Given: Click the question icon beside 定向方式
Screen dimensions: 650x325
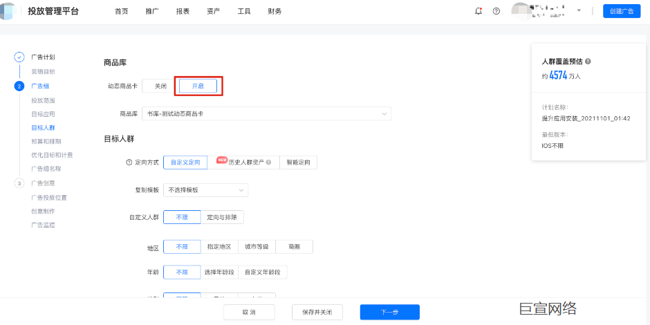Looking at the screenshot, I should click(x=129, y=162).
